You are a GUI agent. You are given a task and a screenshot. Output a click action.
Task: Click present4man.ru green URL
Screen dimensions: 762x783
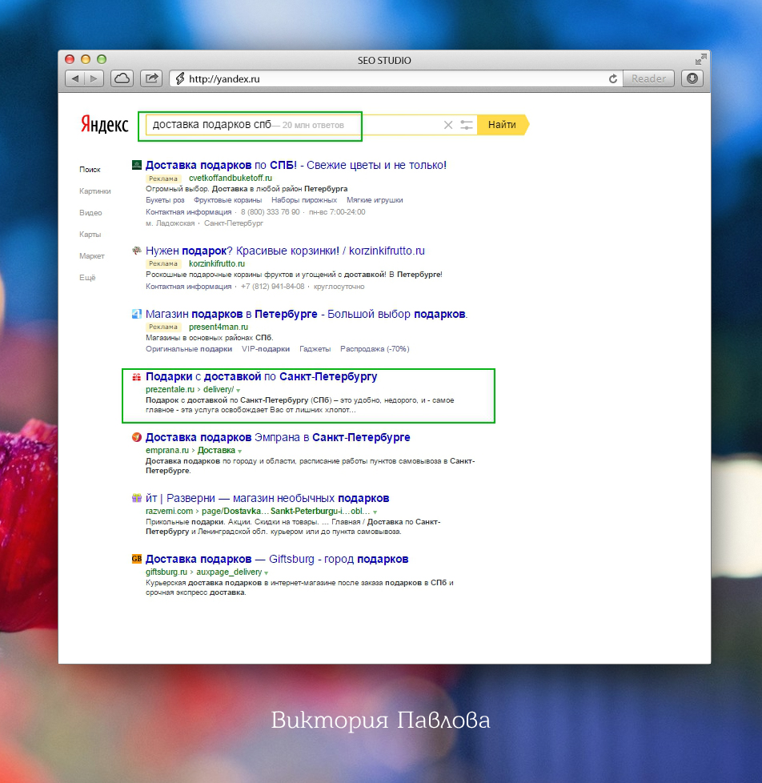[219, 327]
